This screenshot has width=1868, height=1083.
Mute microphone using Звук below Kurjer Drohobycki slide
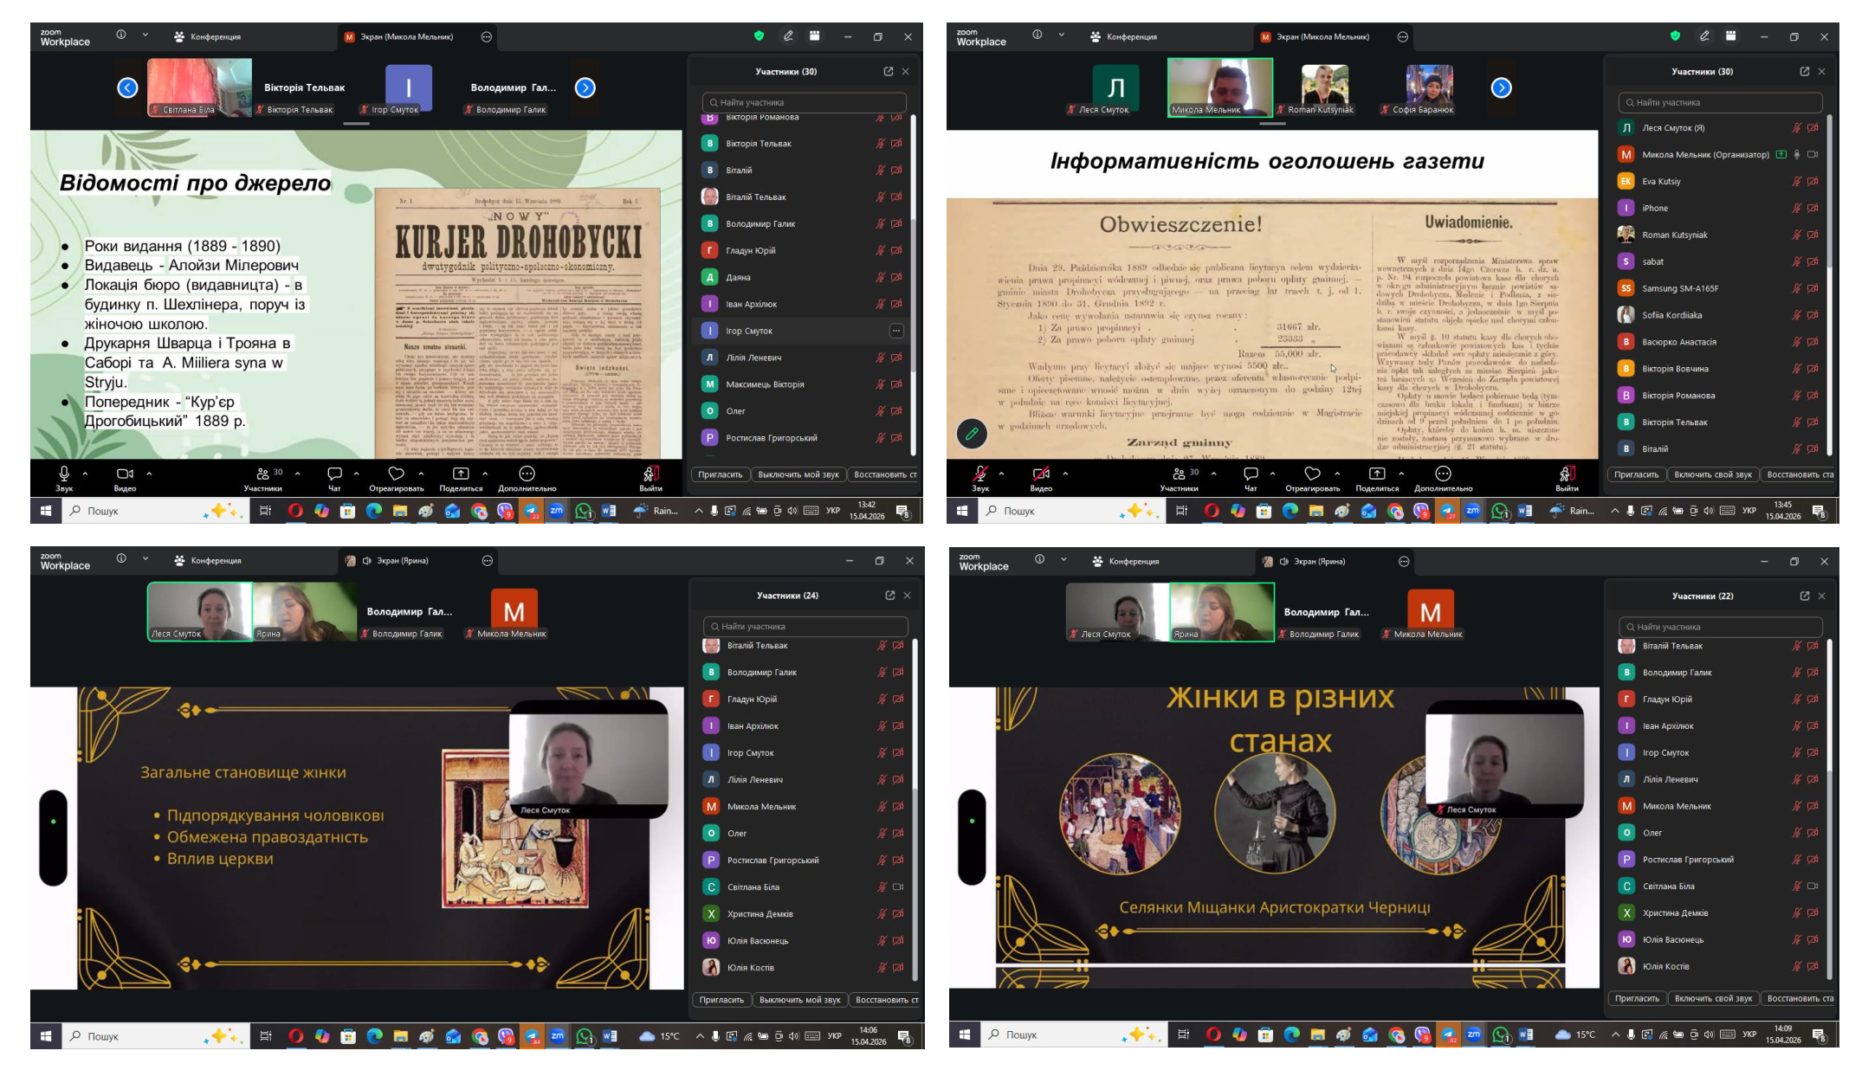[64, 474]
